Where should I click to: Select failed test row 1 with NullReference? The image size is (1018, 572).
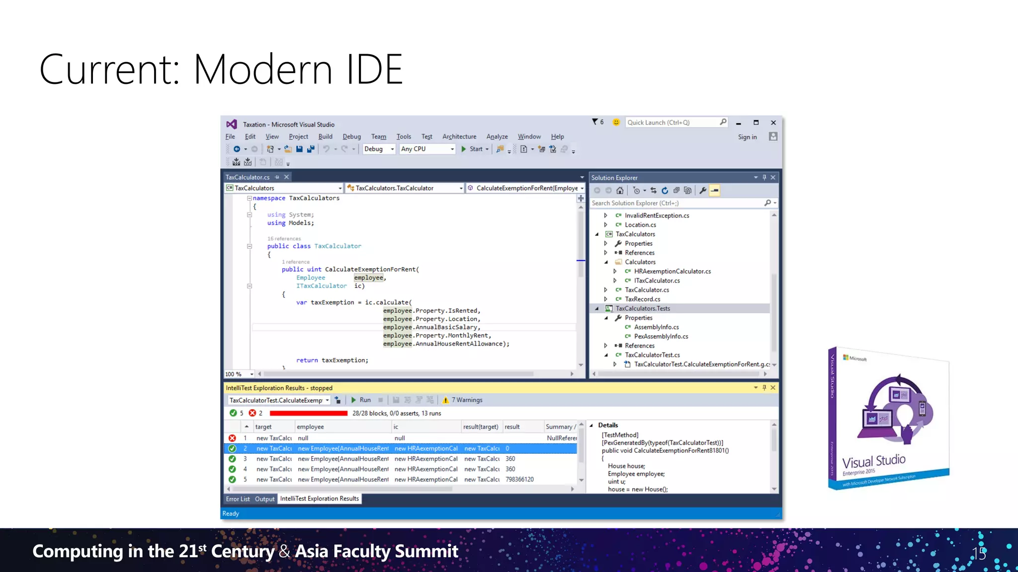[x=401, y=438]
